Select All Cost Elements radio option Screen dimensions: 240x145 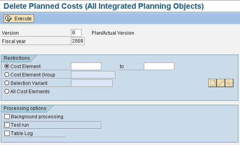[x=7, y=92]
